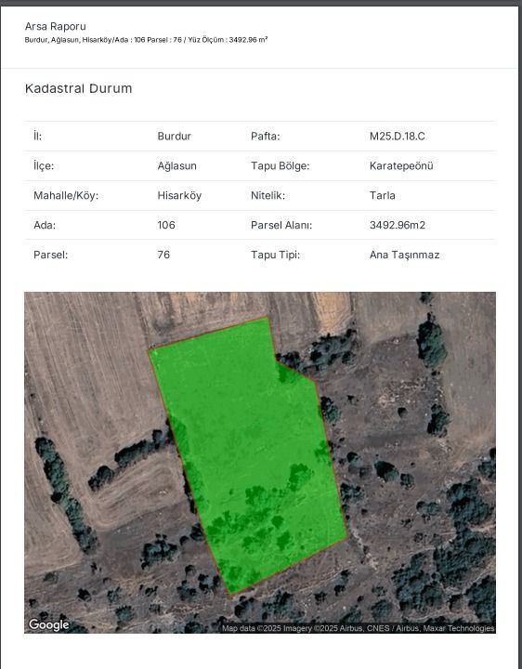This screenshot has height=669, width=522.
Task: Click the Kadastral Durum heading
Action: coord(78,89)
